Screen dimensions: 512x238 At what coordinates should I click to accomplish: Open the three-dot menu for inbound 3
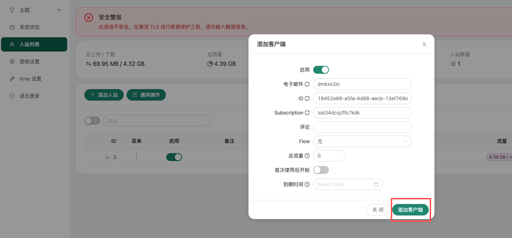click(136, 157)
